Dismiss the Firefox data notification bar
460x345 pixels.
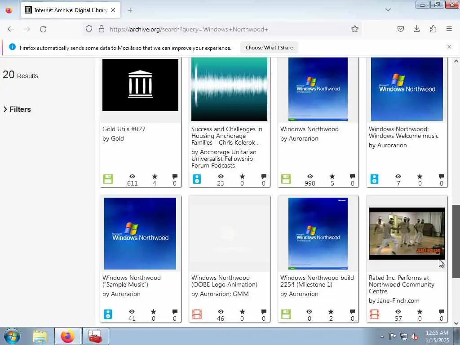point(449,47)
